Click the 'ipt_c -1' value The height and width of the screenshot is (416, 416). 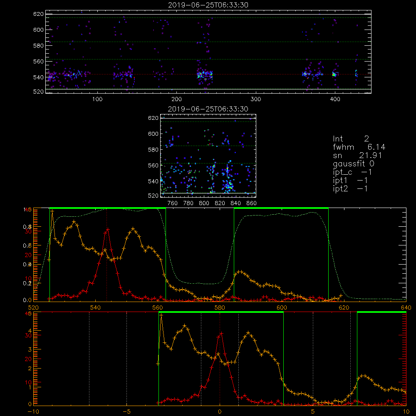[x=352, y=172]
